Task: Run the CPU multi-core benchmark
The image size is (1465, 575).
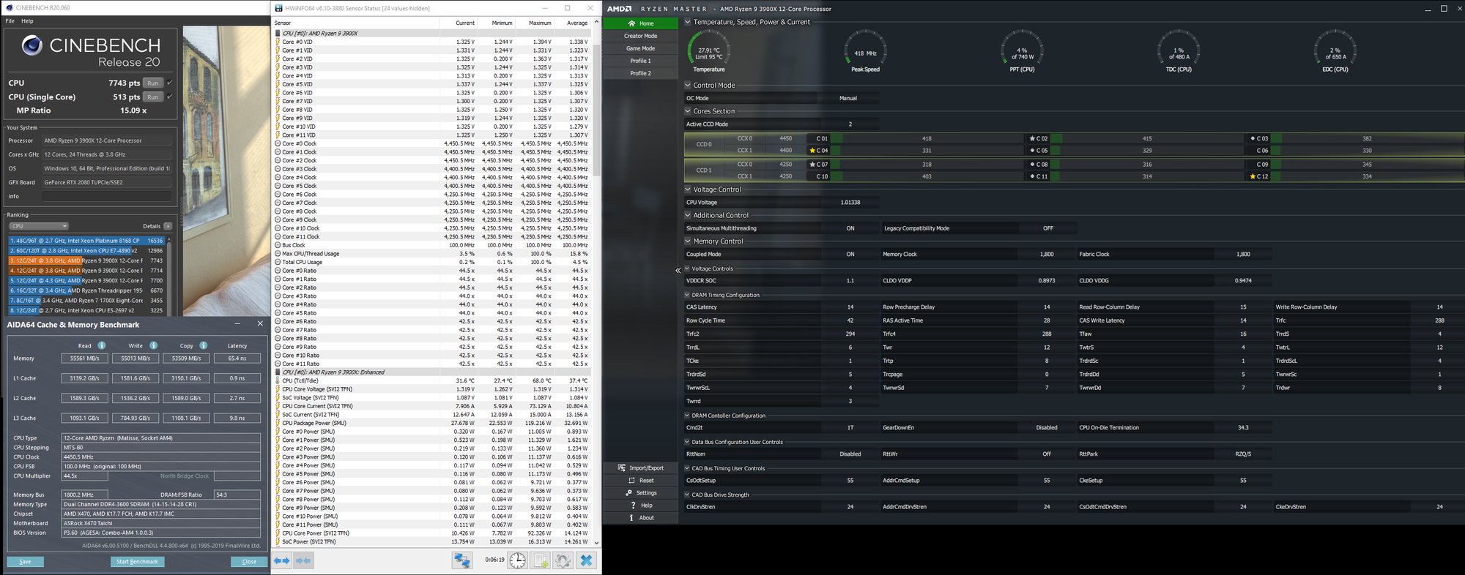Action: click(152, 83)
